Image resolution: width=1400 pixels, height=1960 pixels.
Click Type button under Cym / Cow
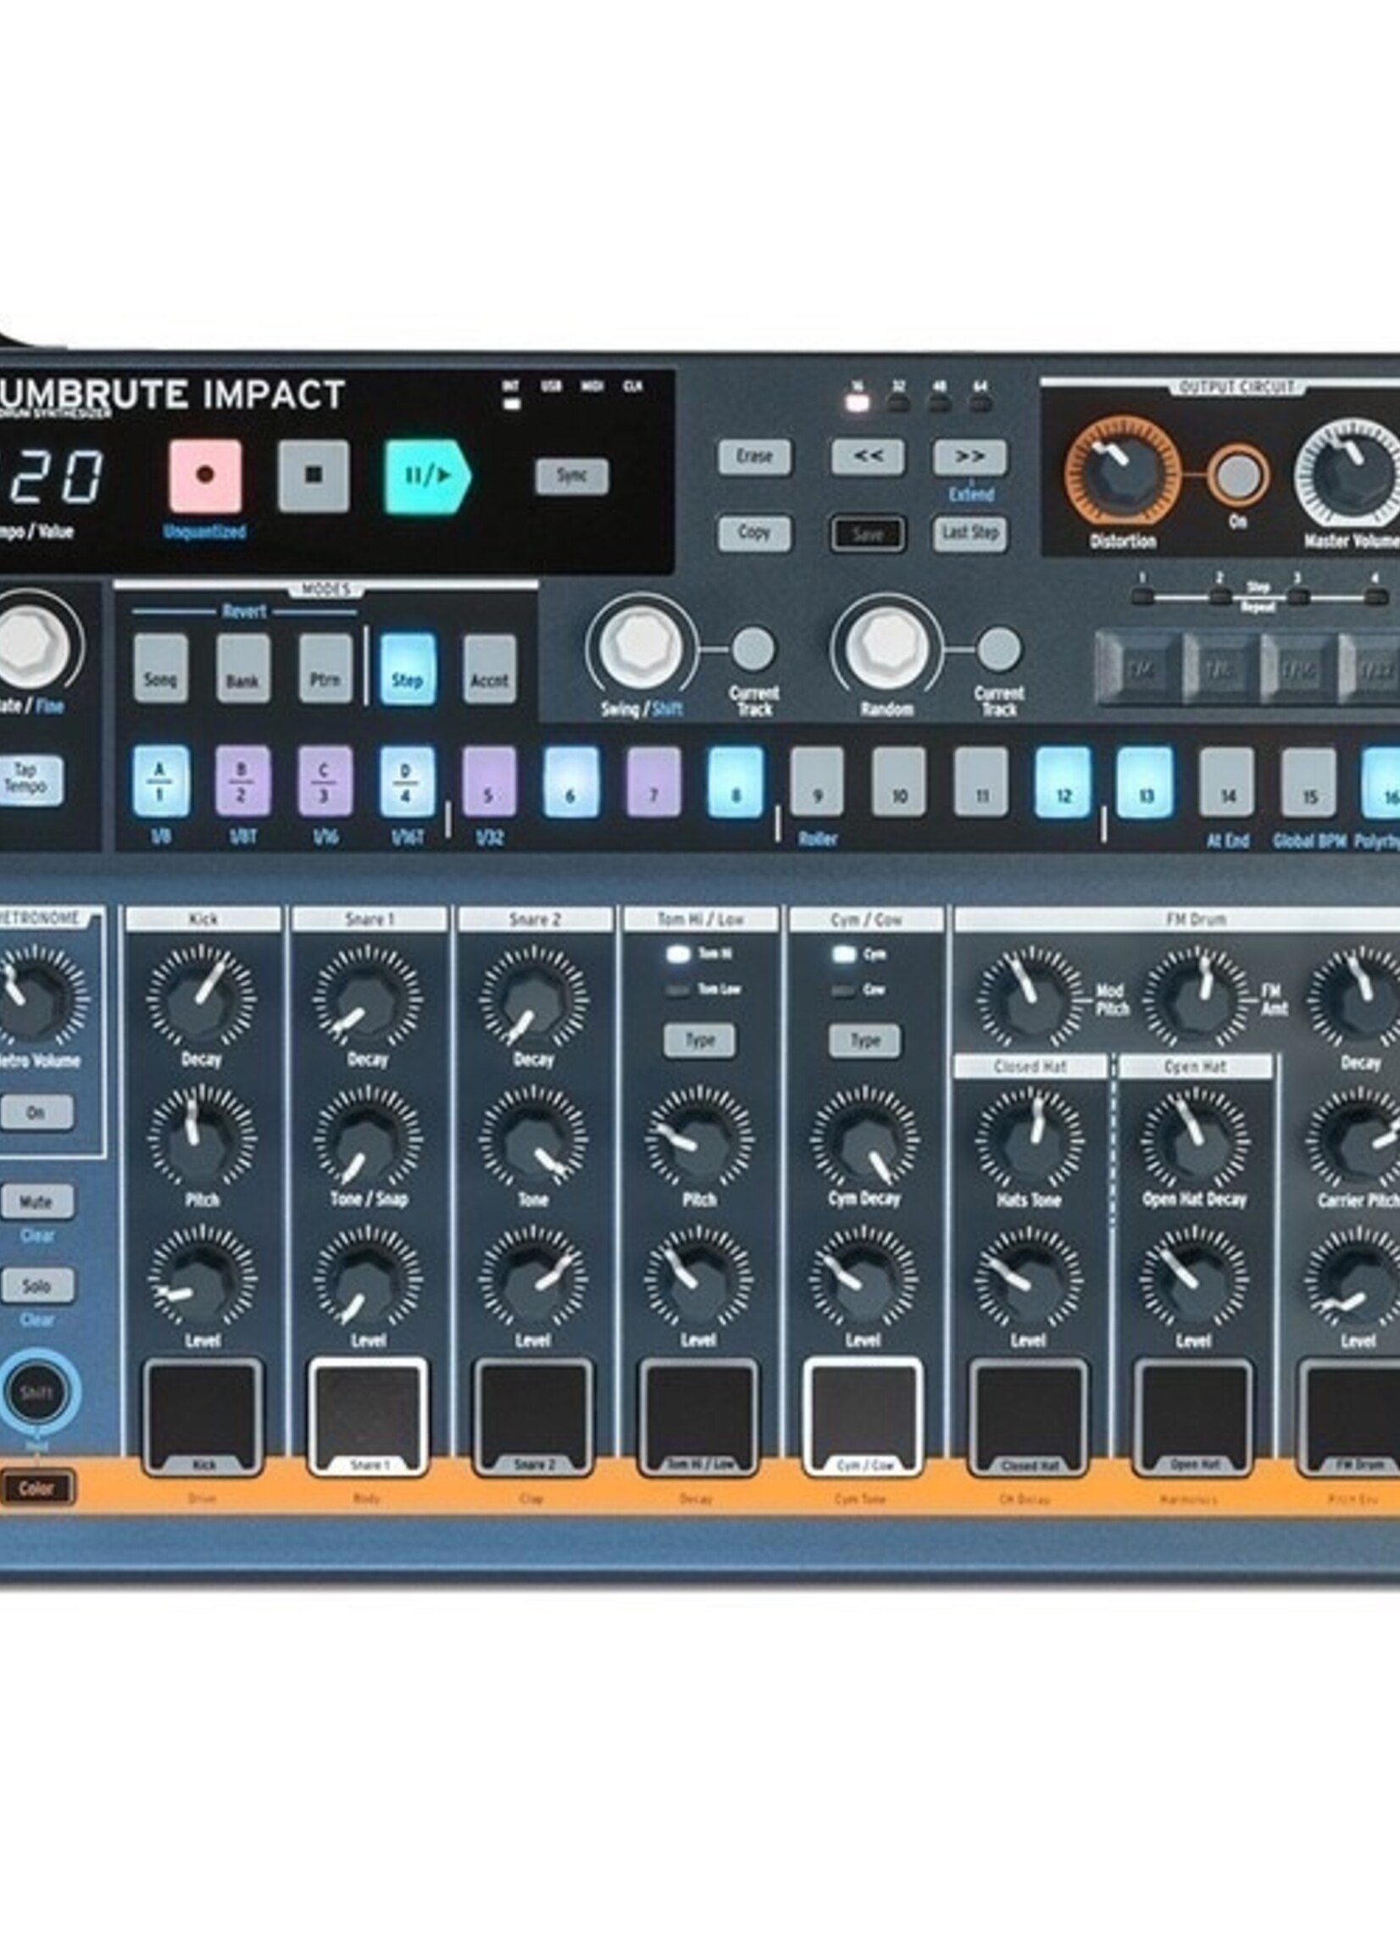tap(864, 1041)
